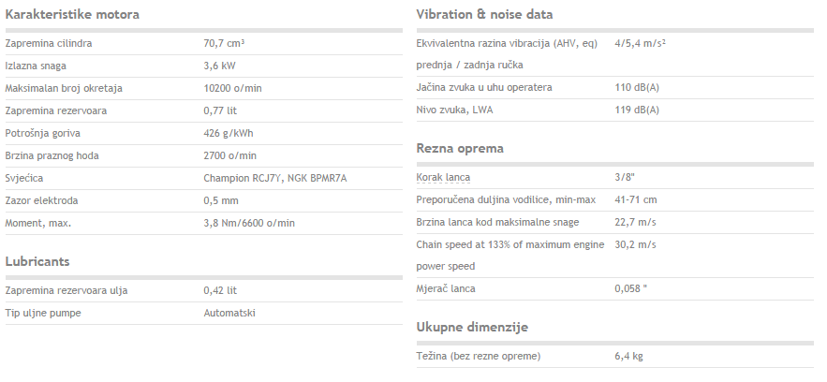Select the Champion RCJ7Y, NGK BPMR7A value
This screenshot has height=382, width=827.
pyautogui.click(x=275, y=178)
